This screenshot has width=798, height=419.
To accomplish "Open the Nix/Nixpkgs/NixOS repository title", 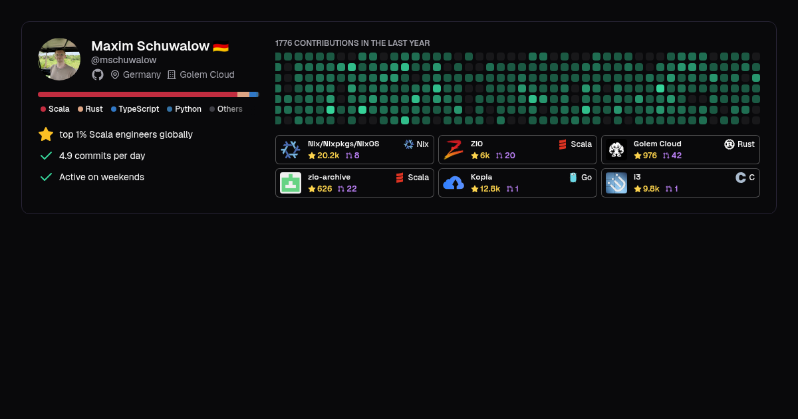I will coord(344,144).
